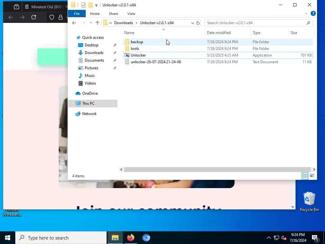
Task: Open Network in the navigation pane
Action: pyautogui.click(x=89, y=114)
